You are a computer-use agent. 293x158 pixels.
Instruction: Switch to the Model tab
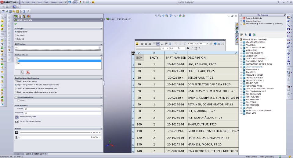pyautogui.click(x=28, y=154)
